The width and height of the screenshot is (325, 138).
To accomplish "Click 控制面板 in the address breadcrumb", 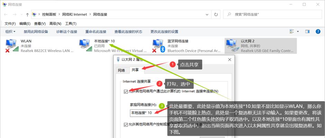I will [x=49, y=14].
